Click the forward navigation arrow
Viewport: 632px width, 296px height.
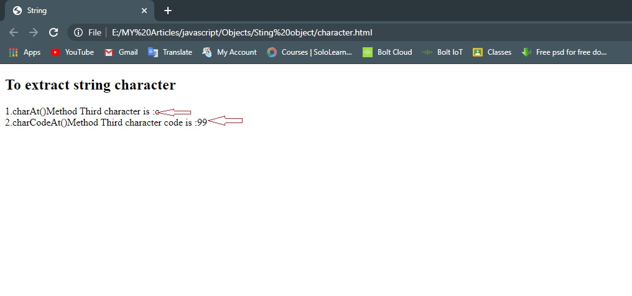[34, 32]
